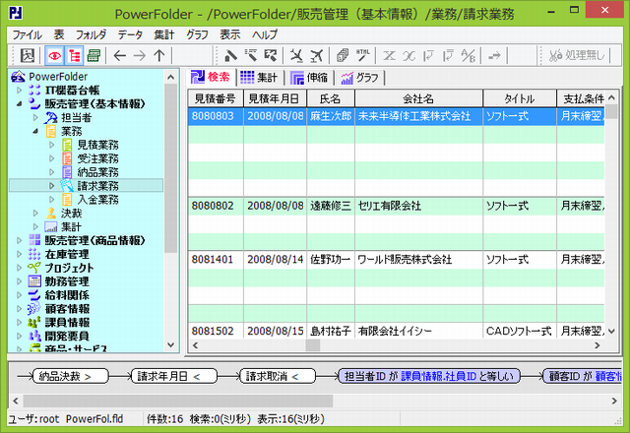Click the list-with-pen toolbar icon

pyautogui.click(x=251, y=55)
